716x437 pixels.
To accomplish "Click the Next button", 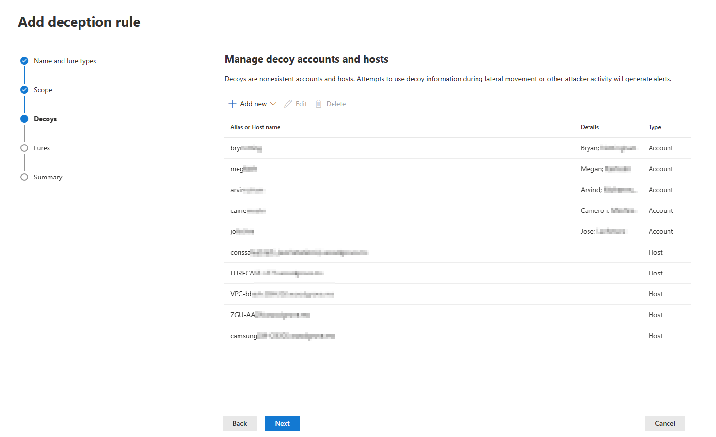I will [x=282, y=423].
